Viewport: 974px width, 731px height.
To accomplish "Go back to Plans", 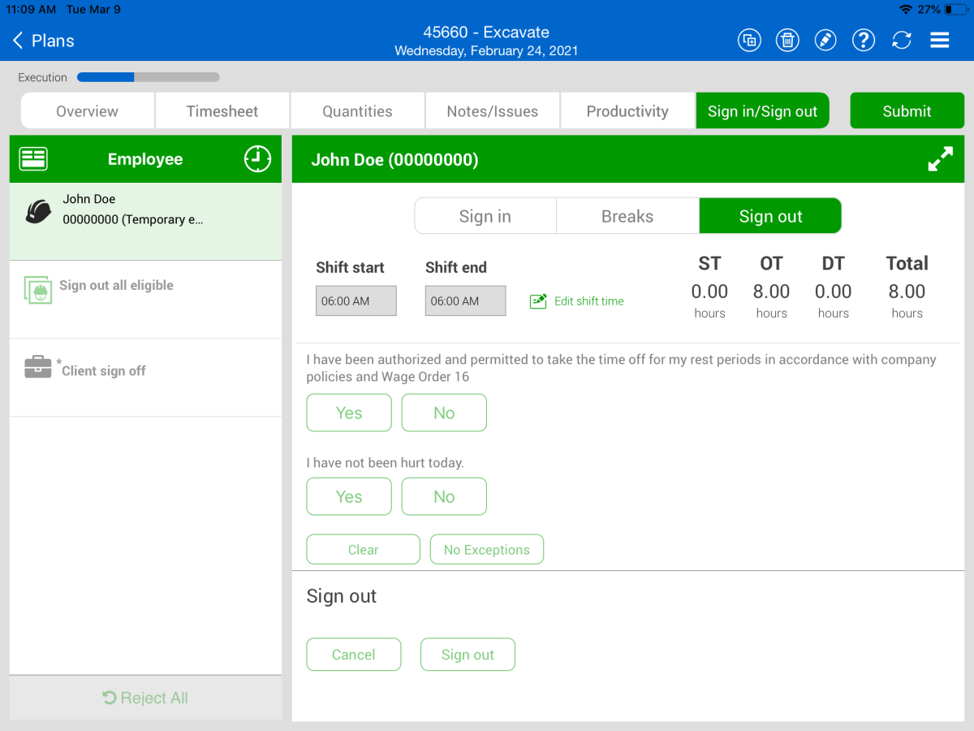I will (44, 41).
